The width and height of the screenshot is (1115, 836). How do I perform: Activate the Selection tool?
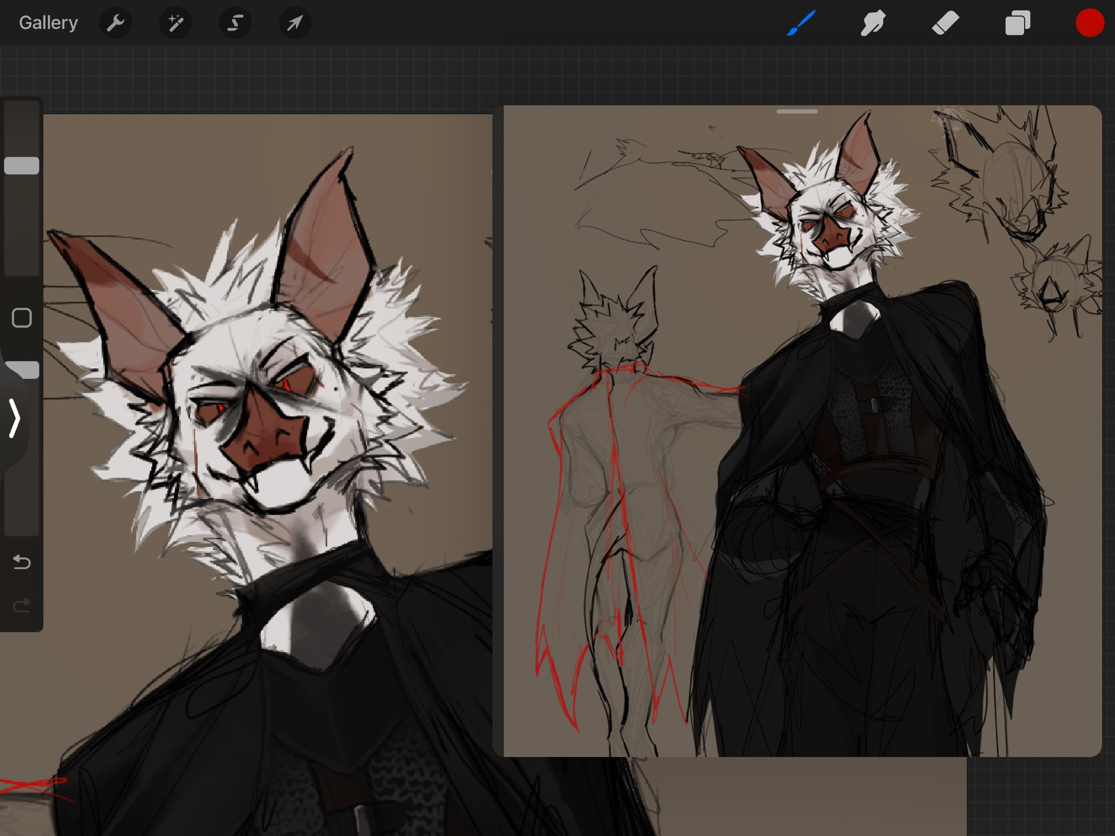point(235,23)
